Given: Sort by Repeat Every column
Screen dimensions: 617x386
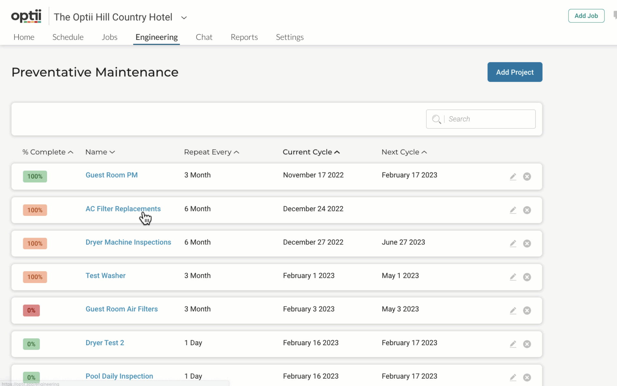Looking at the screenshot, I should [211, 152].
